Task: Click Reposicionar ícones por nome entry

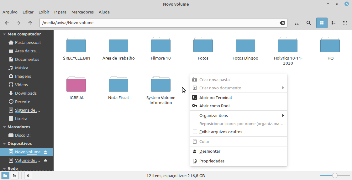Action: (239, 124)
